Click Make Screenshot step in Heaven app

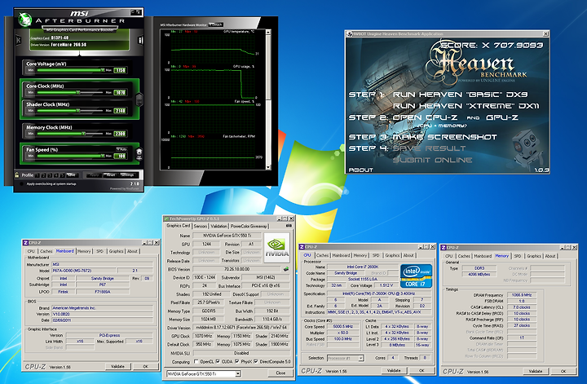click(x=444, y=137)
